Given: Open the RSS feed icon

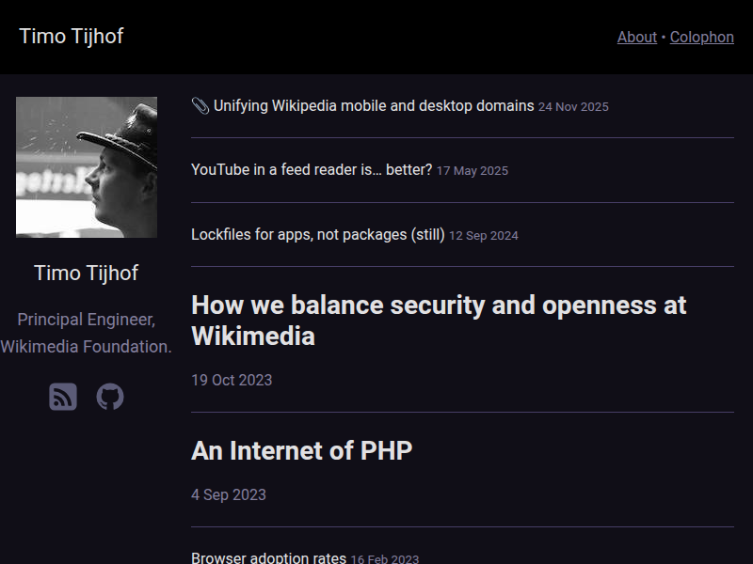Looking at the screenshot, I should tap(63, 397).
